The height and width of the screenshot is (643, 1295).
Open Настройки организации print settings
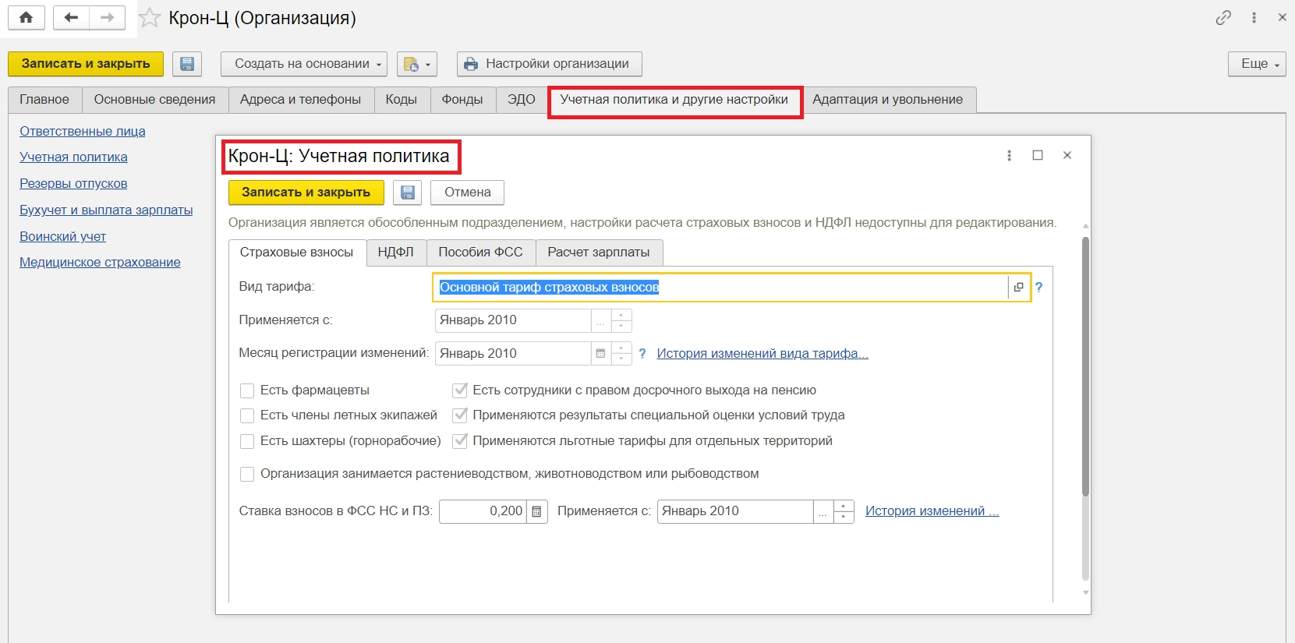point(550,64)
